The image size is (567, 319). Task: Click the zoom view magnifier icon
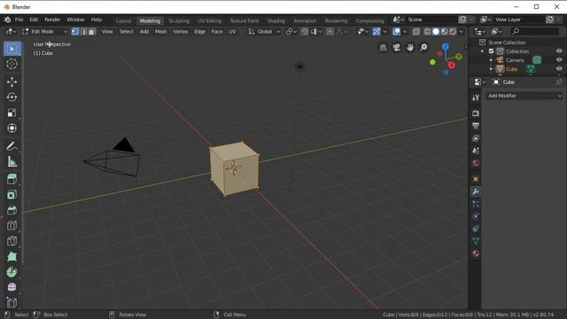coord(423,47)
